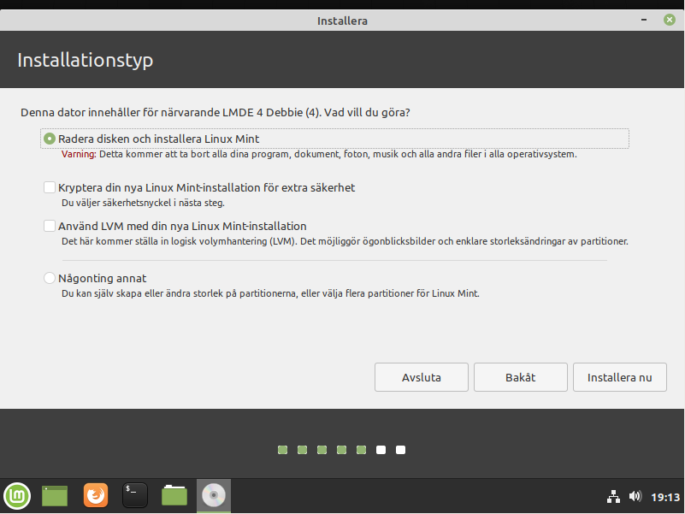The height and width of the screenshot is (514, 685).
Task: Click the volume speaker icon
Action: tap(635, 496)
